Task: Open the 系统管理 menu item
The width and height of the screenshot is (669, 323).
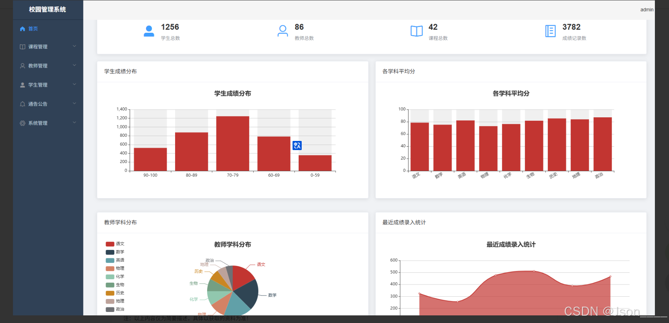Action: point(48,123)
